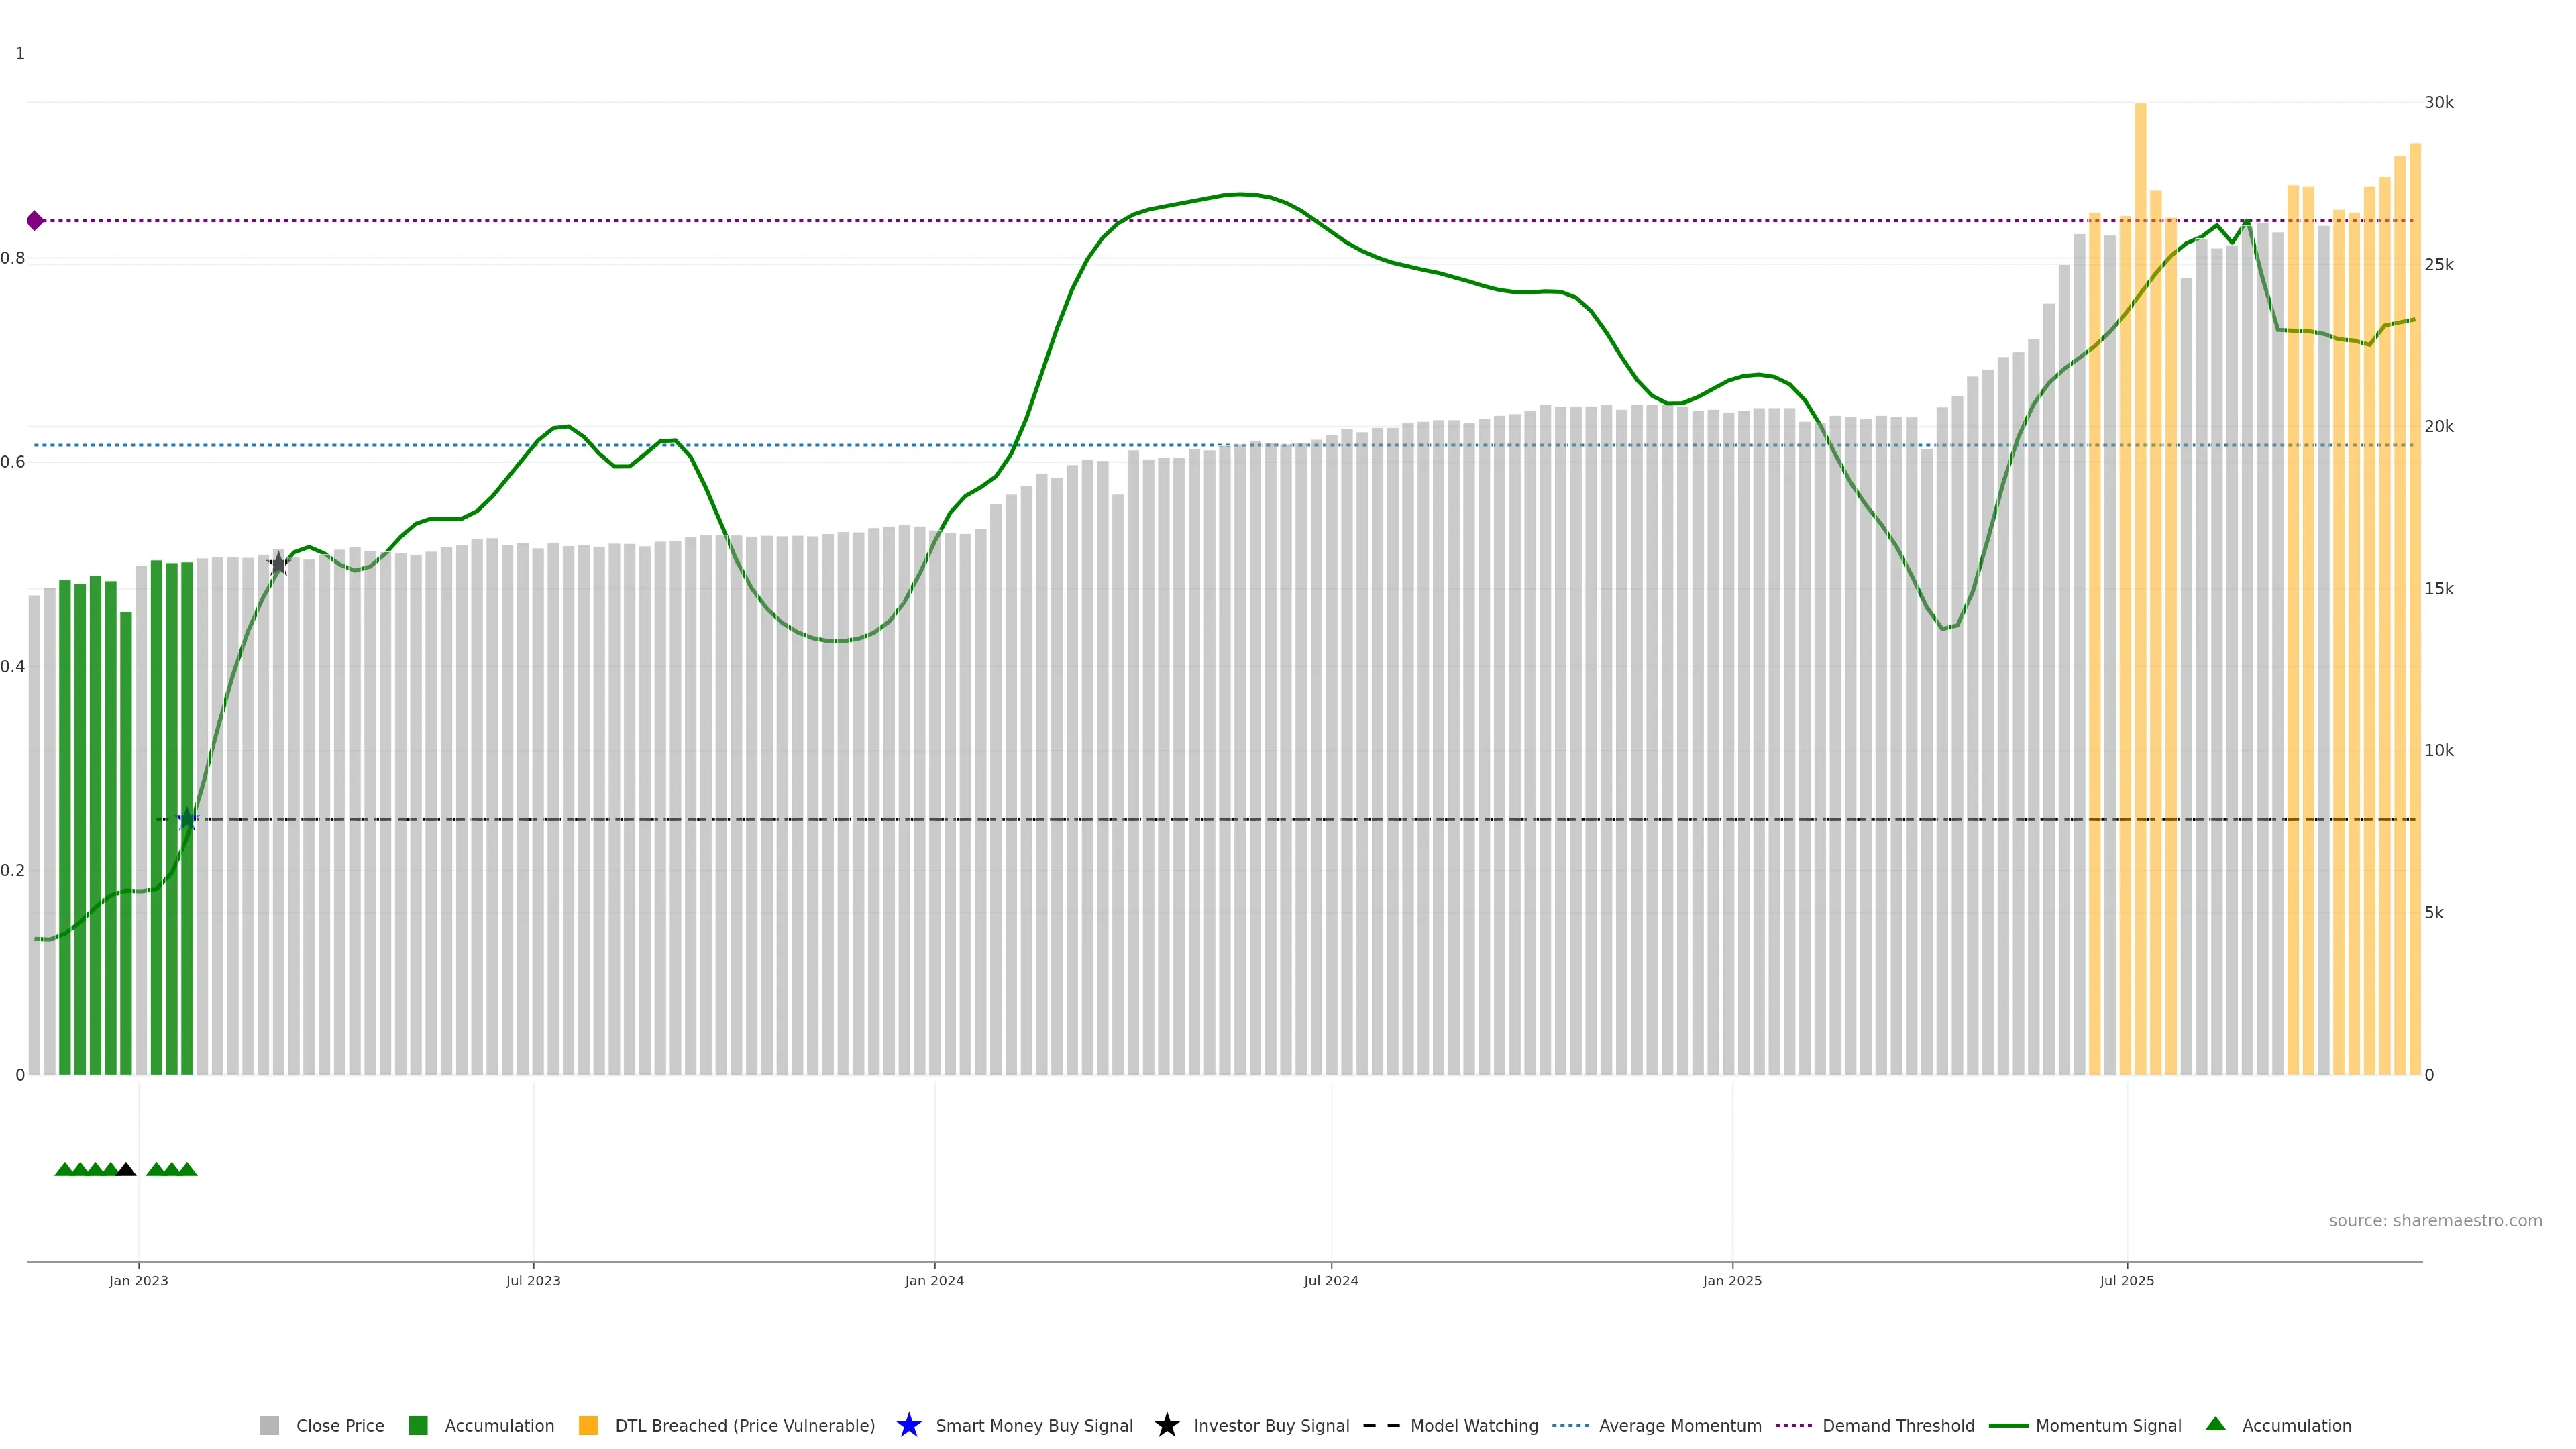
Task: Click the green Accumulation square legend swatch
Action: pyautogui.click(x=418, y=1425)
